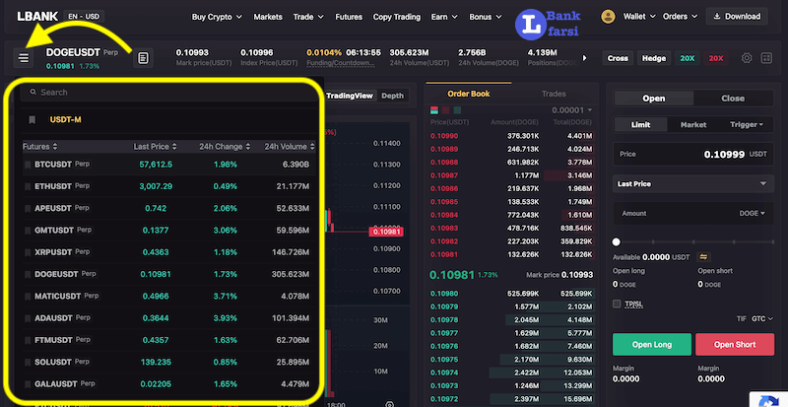Screen dimensions: 788x407
Task: Click the transfer funds icon beside Available
Action: (702, 256)
